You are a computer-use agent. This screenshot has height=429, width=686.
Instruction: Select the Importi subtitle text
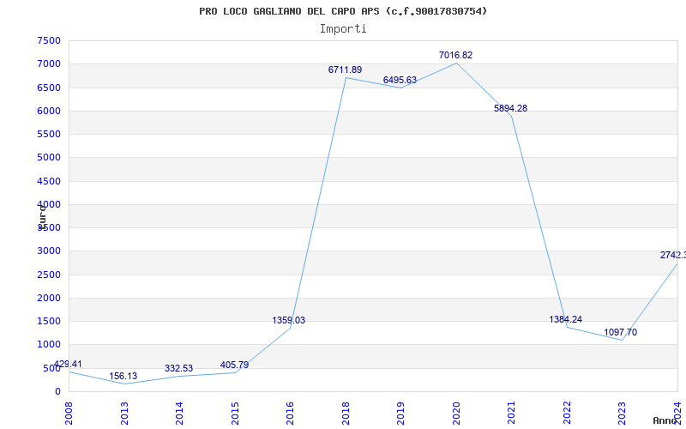pos(343,29)
